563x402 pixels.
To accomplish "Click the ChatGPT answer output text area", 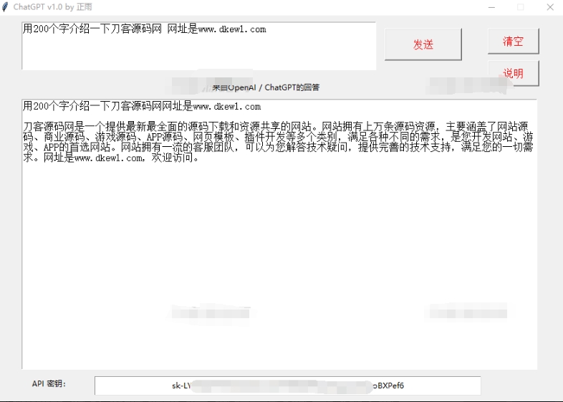I will (279, 234).
